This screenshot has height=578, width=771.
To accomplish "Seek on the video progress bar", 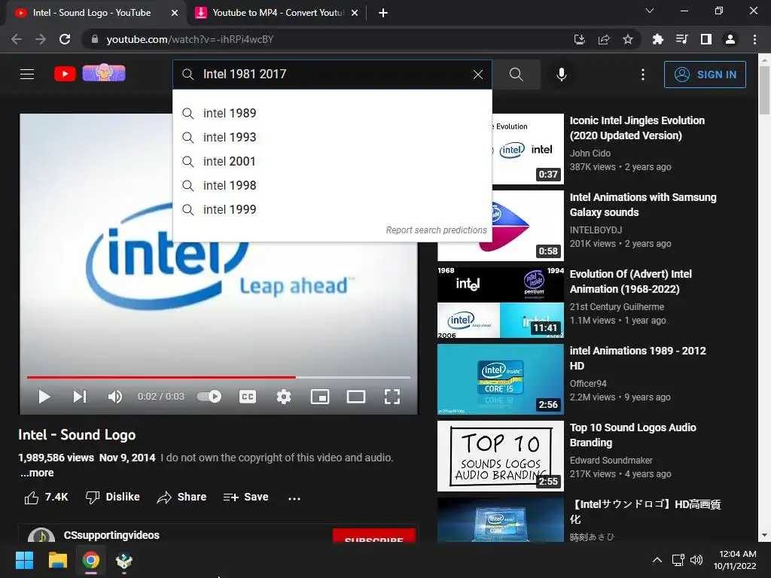I will pyautogui.click(x=218, y=378).
